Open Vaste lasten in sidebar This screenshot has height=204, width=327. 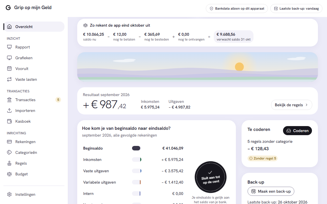[34, 79]
